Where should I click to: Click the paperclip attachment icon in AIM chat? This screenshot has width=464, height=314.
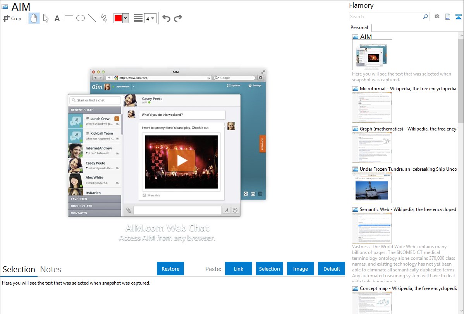(129, 210)
